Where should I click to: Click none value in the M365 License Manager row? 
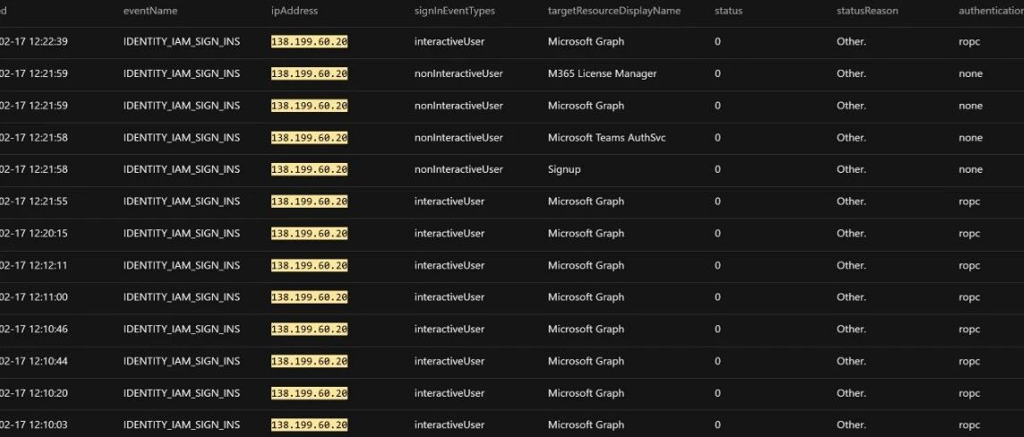click(x=970, y=73)
